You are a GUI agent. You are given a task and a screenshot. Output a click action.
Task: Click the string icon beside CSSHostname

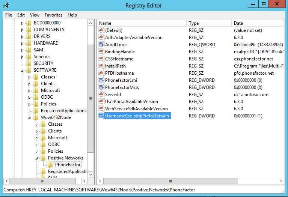pos(101,59)
